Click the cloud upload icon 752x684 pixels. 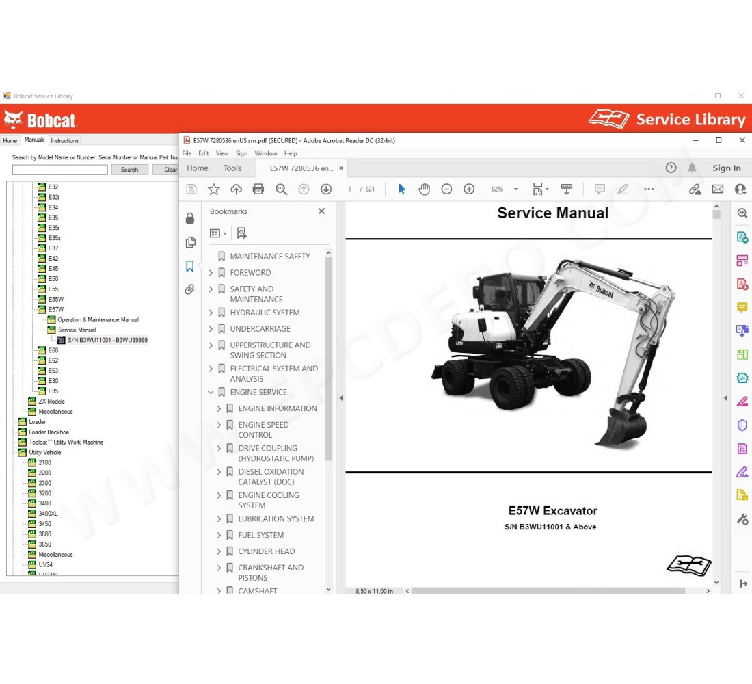[236, 189]
